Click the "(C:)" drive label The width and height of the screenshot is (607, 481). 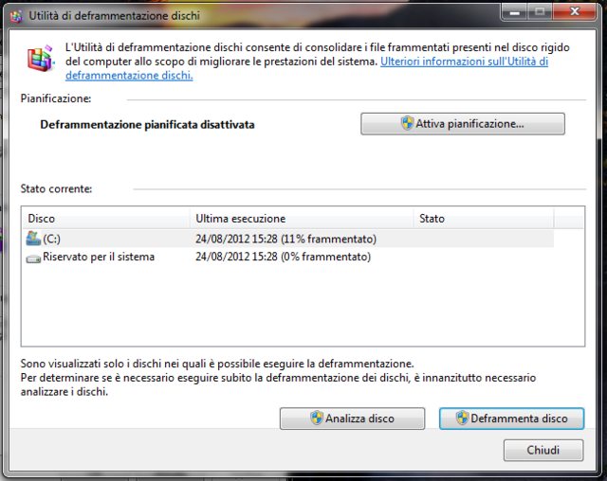click(x=51, y=239)
